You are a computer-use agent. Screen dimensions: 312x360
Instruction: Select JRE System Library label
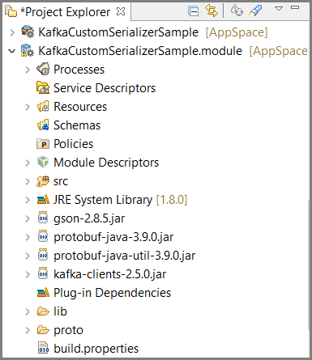[x=103, y=200]
